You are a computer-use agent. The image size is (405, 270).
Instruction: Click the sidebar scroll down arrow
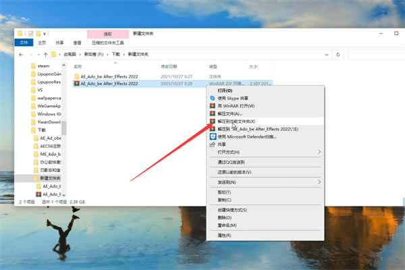pos(64,195)
